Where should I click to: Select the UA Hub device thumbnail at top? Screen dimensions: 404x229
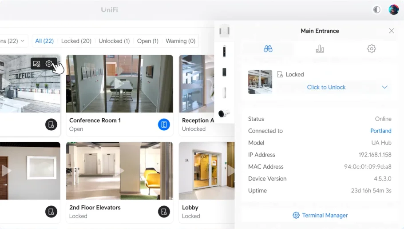pos(224,31)
